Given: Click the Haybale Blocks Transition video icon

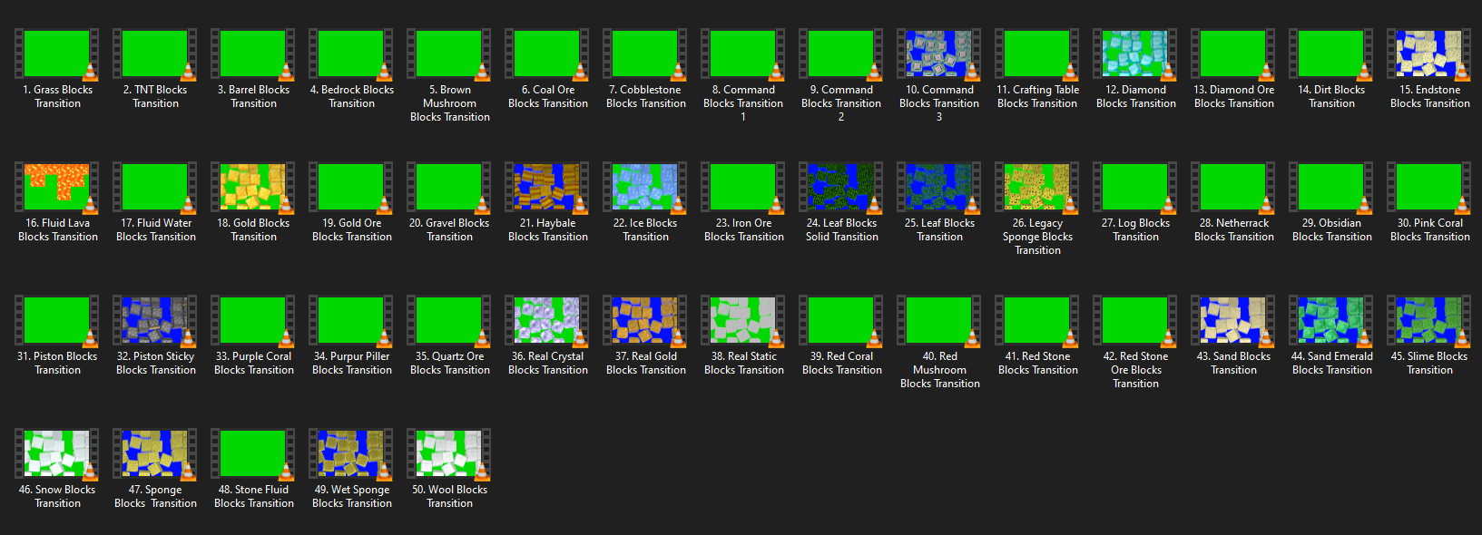Looking at the screenshot, I should click(x=546, y=187).
